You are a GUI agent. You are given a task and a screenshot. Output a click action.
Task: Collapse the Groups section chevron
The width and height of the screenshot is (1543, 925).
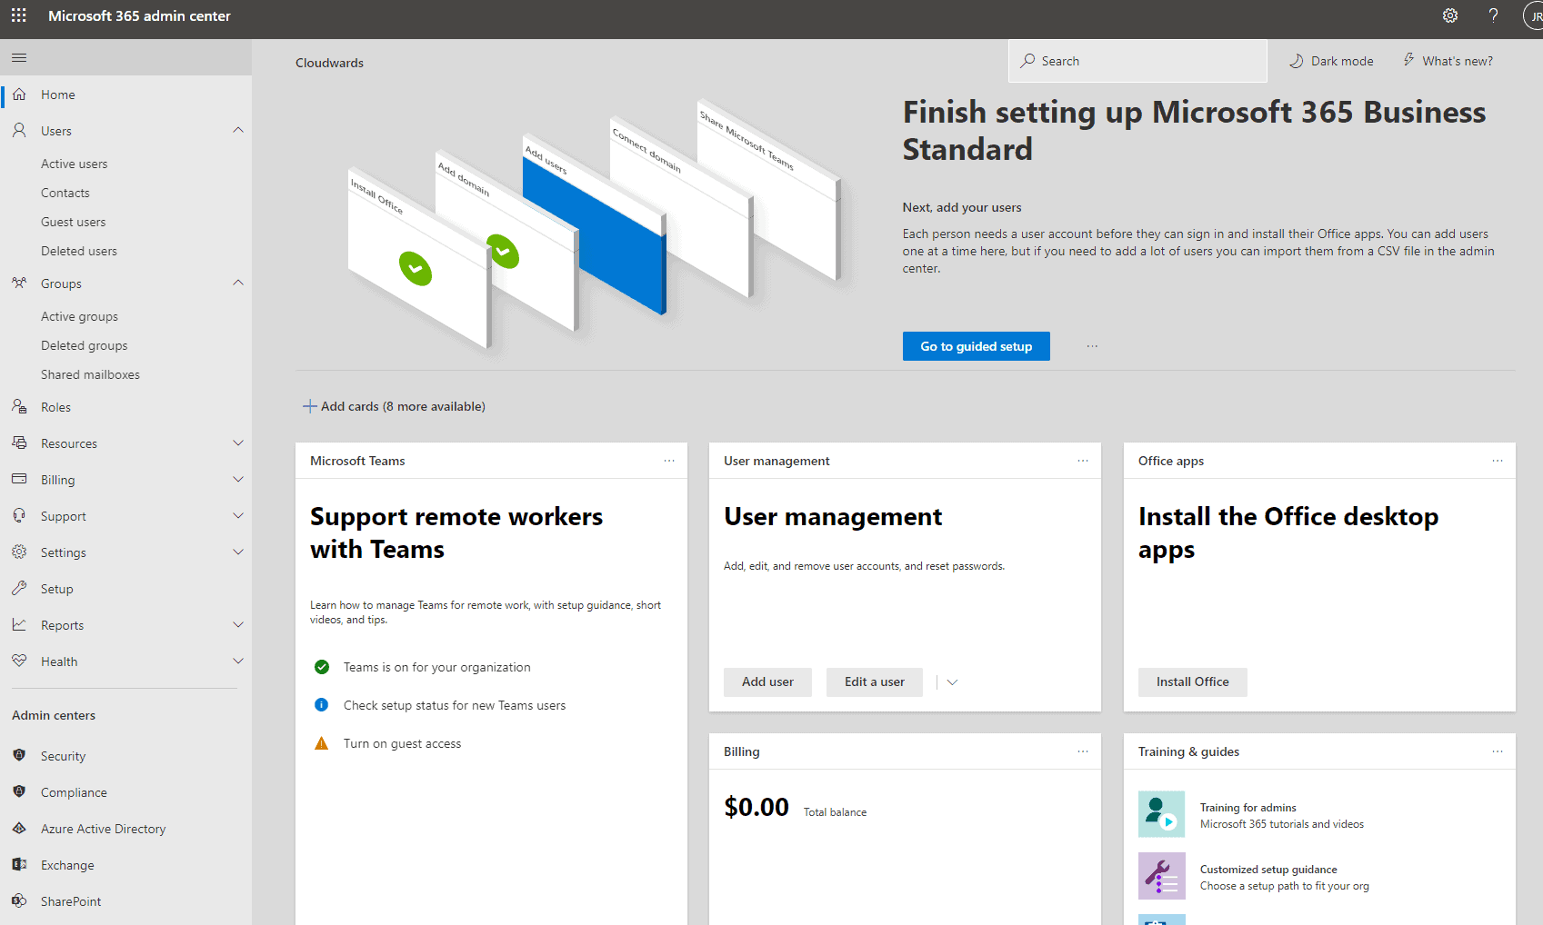(238, 283)
